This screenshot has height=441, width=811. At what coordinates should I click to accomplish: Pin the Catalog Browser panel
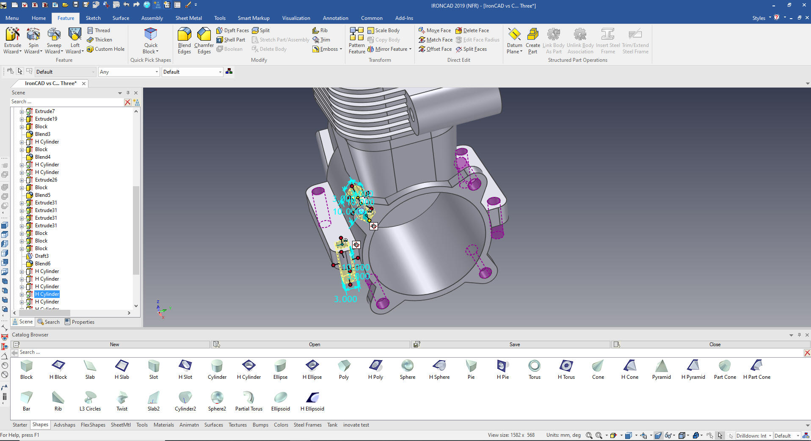799,335
